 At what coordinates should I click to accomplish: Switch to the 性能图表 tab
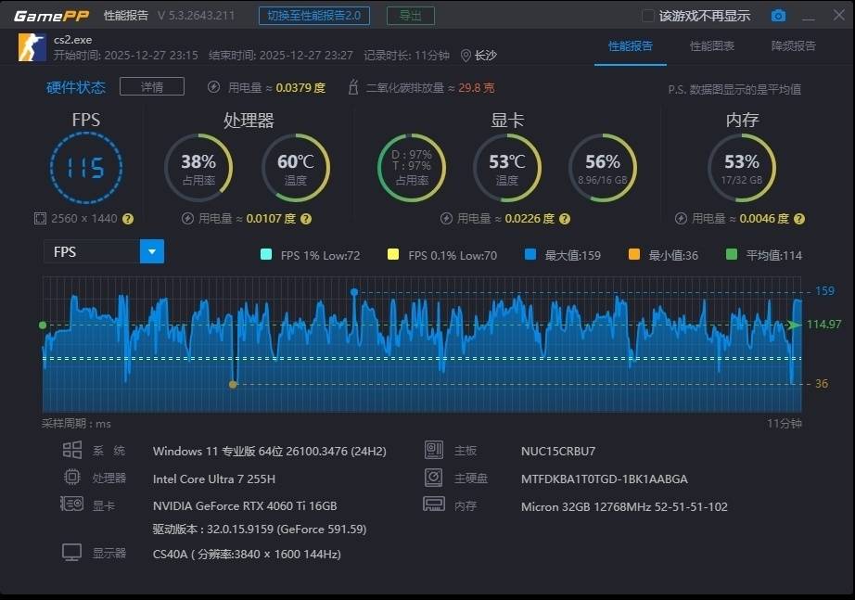point(712,46)
